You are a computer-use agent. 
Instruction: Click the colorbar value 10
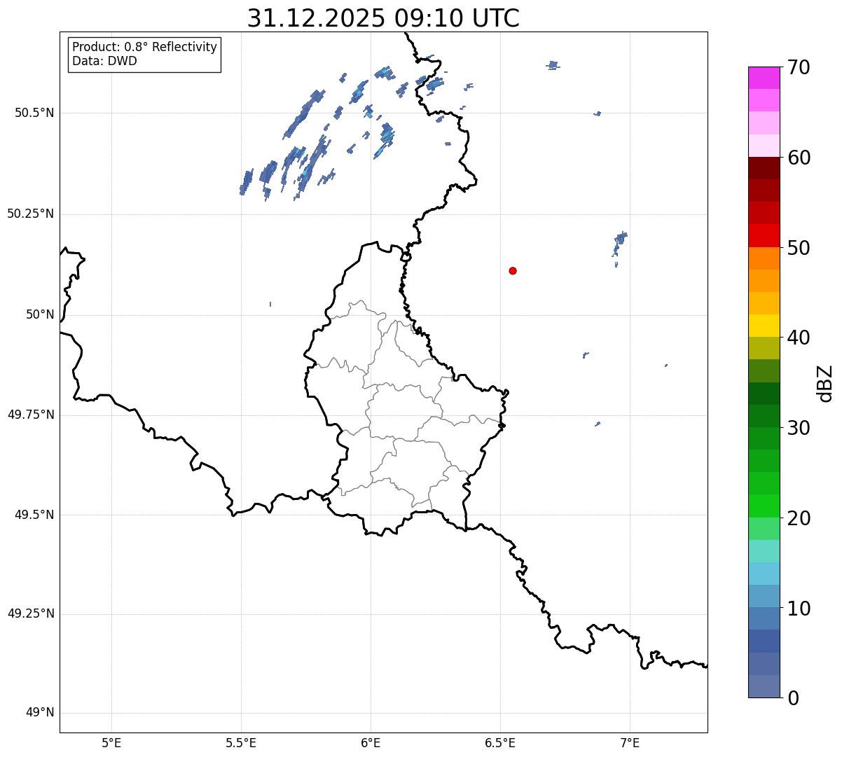click(x=799, y=608)
